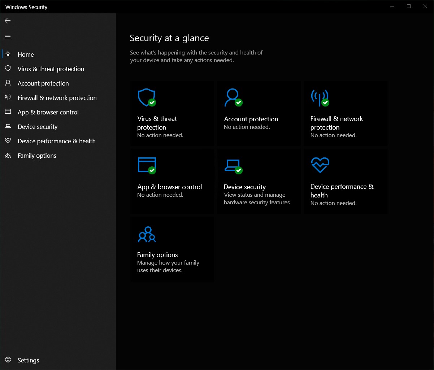Click the large antenna icon on Firewall tile

click(x=320, y=97)
